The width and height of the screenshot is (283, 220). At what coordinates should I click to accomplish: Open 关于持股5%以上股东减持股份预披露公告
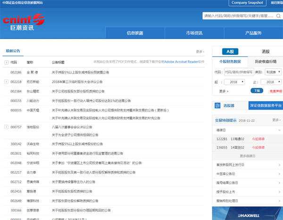tap(81, 72)
